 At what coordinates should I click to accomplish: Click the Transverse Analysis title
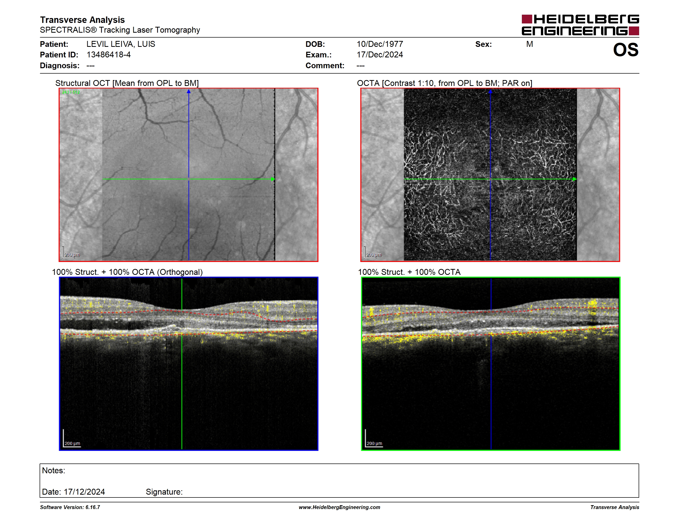82,20
